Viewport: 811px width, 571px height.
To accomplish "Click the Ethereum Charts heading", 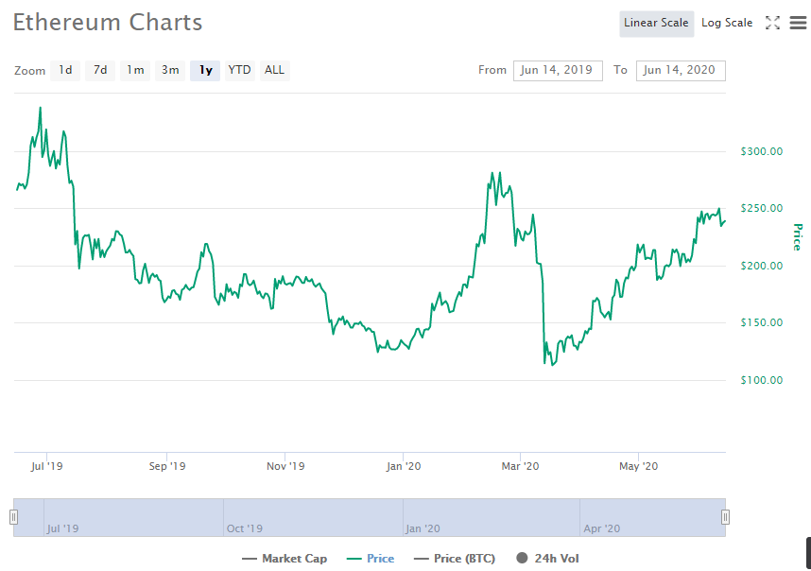I will click(108, 23).
